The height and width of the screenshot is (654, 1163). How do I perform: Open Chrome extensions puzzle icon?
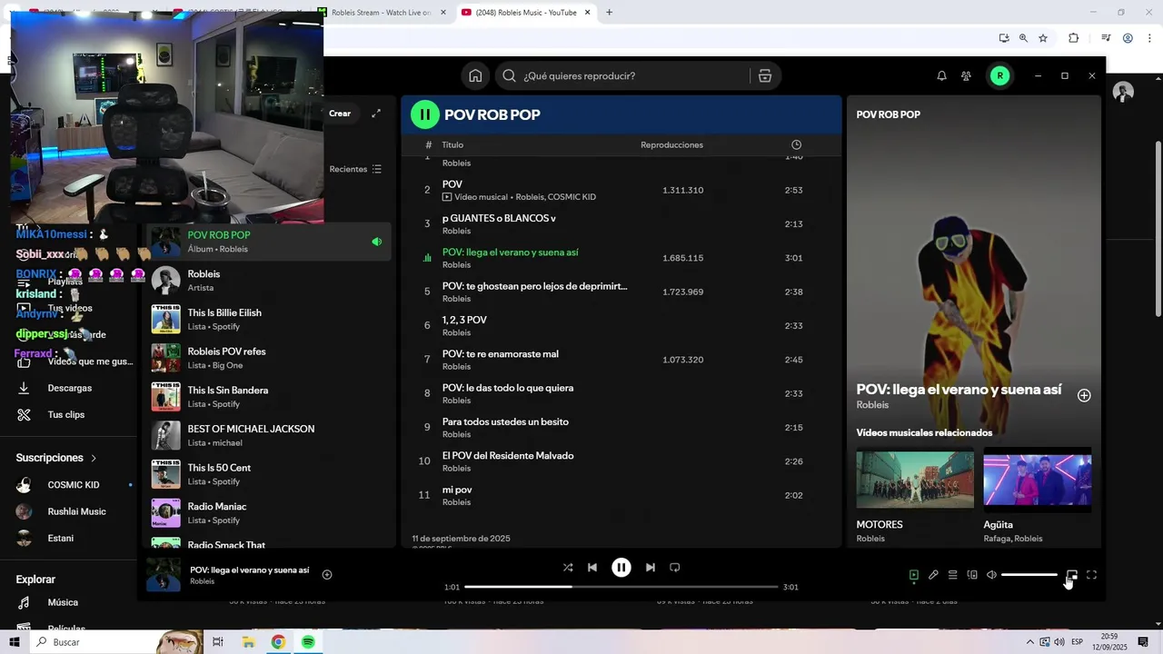click(1073, 38)
